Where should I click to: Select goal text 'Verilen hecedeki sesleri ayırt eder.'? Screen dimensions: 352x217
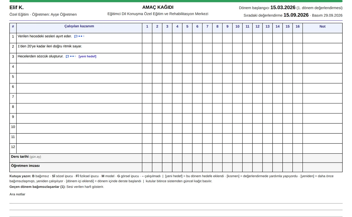[x=45, y=36]
